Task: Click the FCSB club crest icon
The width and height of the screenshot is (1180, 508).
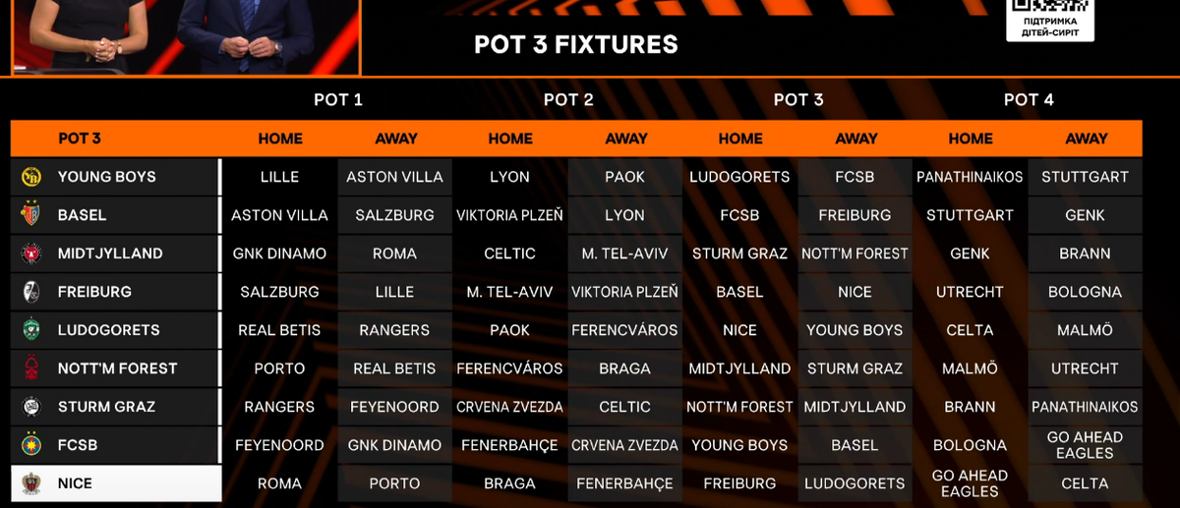Action: coord(30,445)
